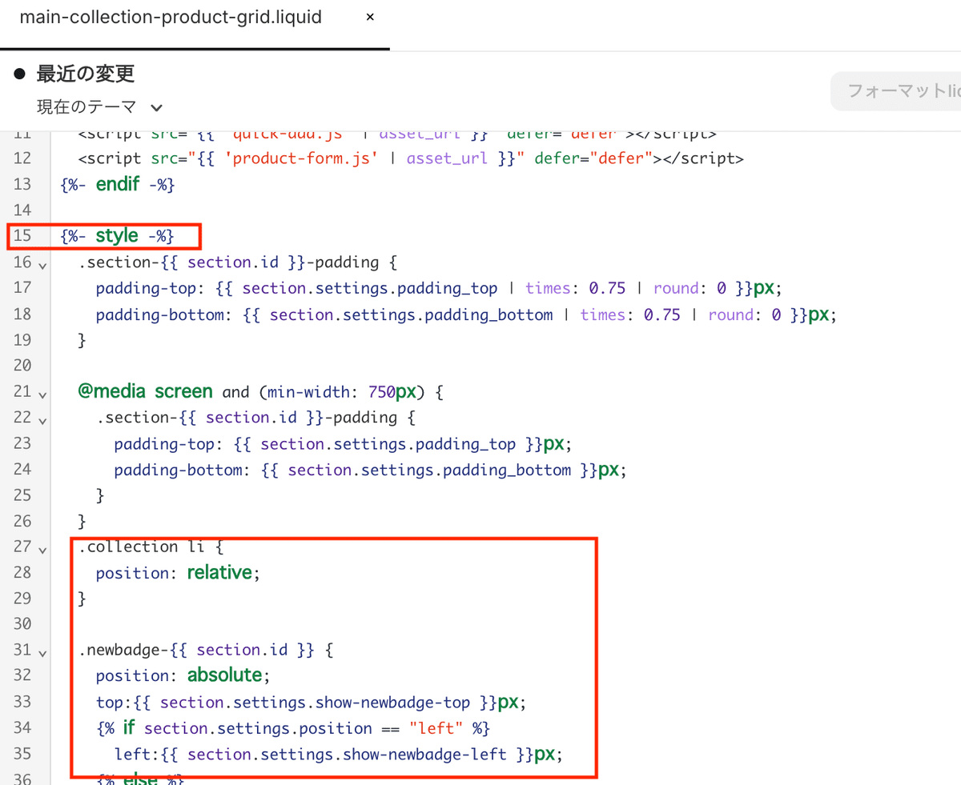Click the 'if section.settings.position' line 34
This screenshot has width=961, height=785.
pos(292,728)
